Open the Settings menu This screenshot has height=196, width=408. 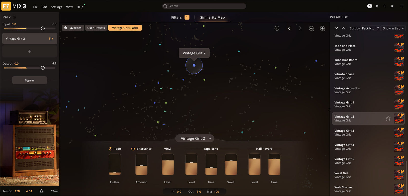(x=56, y=7)
